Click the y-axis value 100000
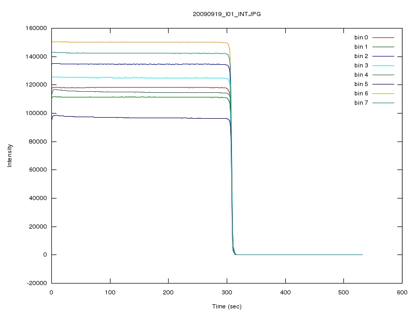Viewport: 415px width, 311px height. (36, 113)
